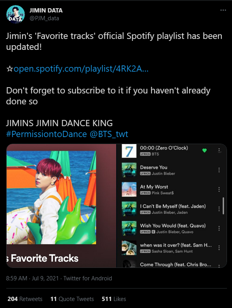The height and width of the screenshot is (308, 232).
Task: Open three-dot menu for when was it over?
Action: [219, 248]
